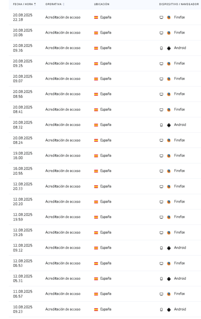Click Firefox icon in 19.08.2025 16.00 row

click(168, 156)
